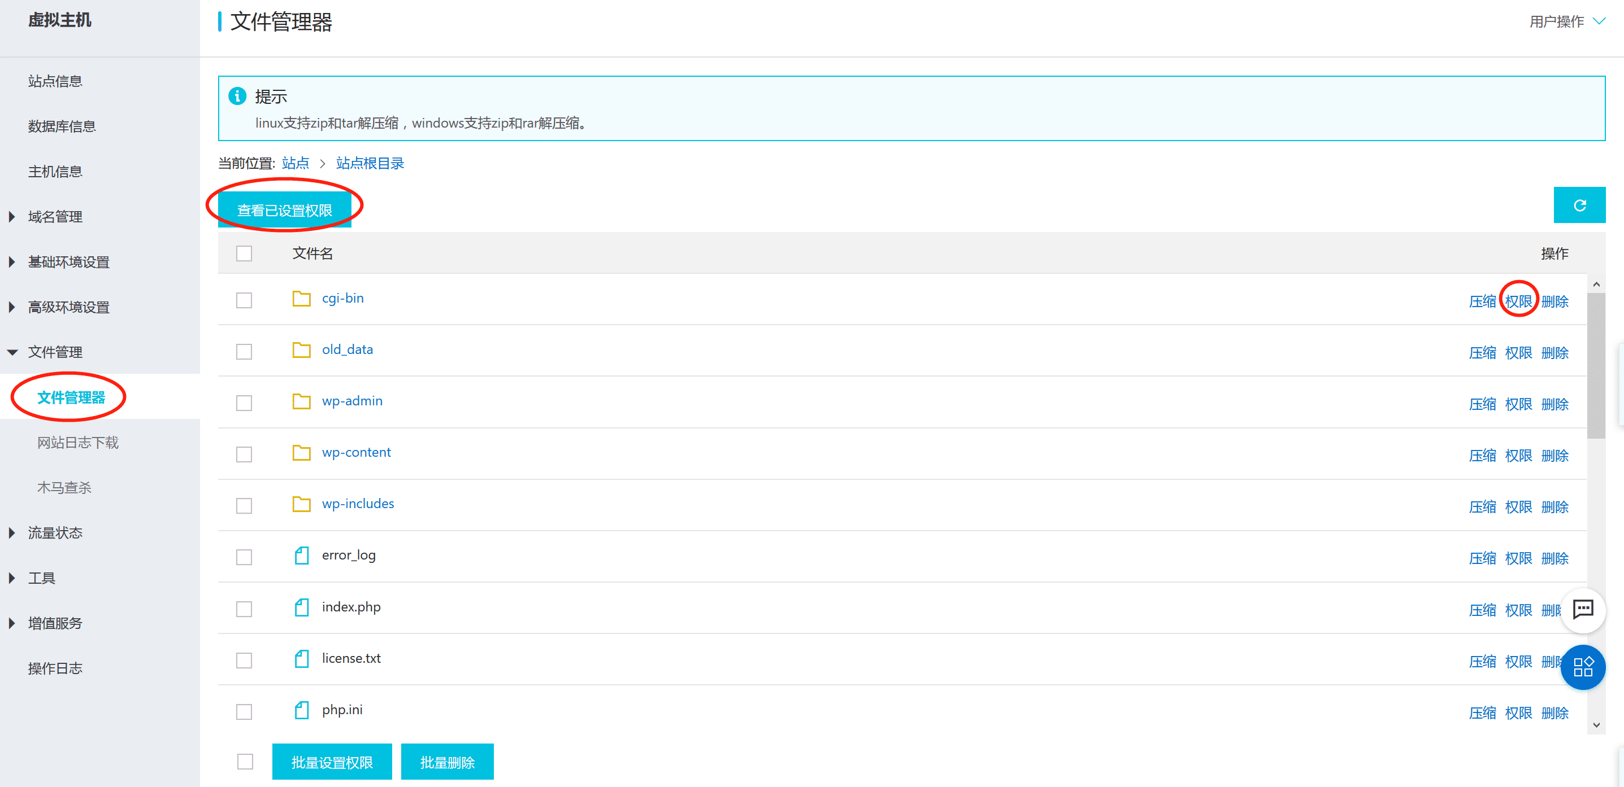
Task: Click the 批量设置权限 button
Action: [x=332, y=762]
